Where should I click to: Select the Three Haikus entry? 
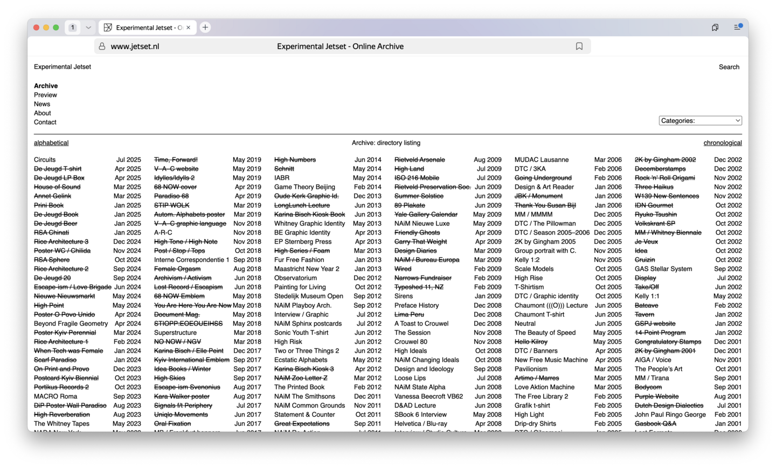point(654,187)
